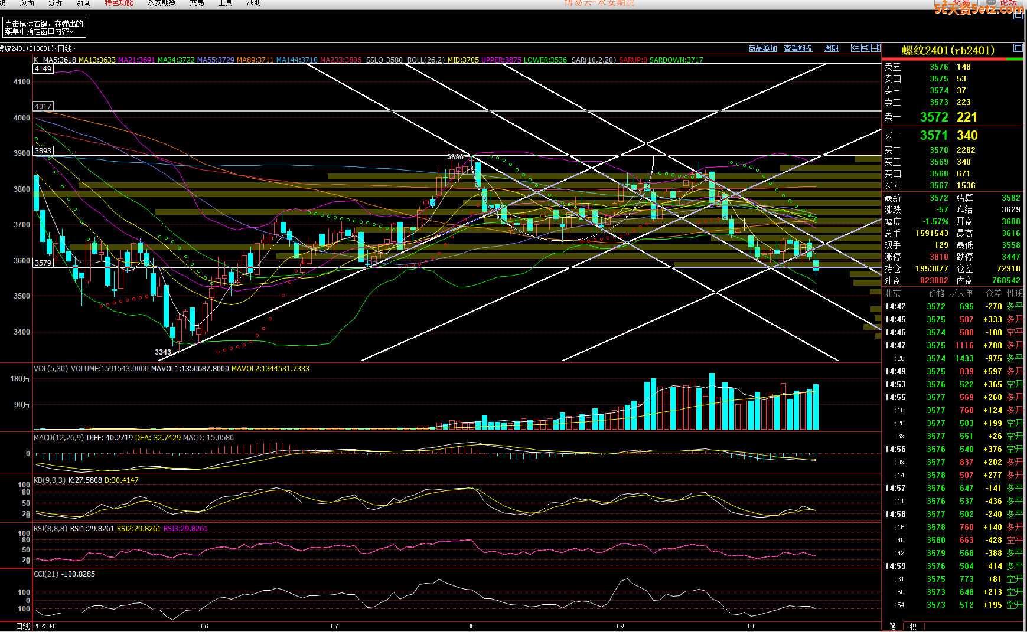
Task: Click the MA55:3729 indicator value
Action: coord(216,60)
